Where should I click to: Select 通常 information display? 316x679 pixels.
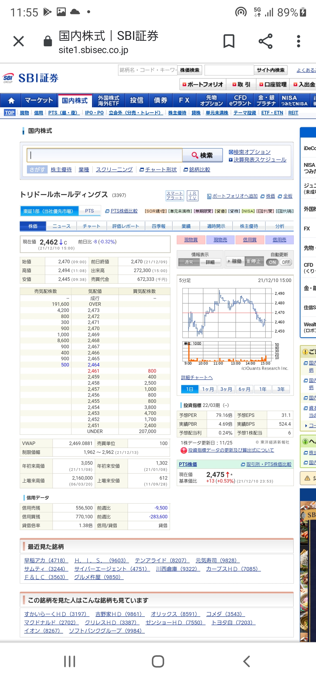click(189, 262)
